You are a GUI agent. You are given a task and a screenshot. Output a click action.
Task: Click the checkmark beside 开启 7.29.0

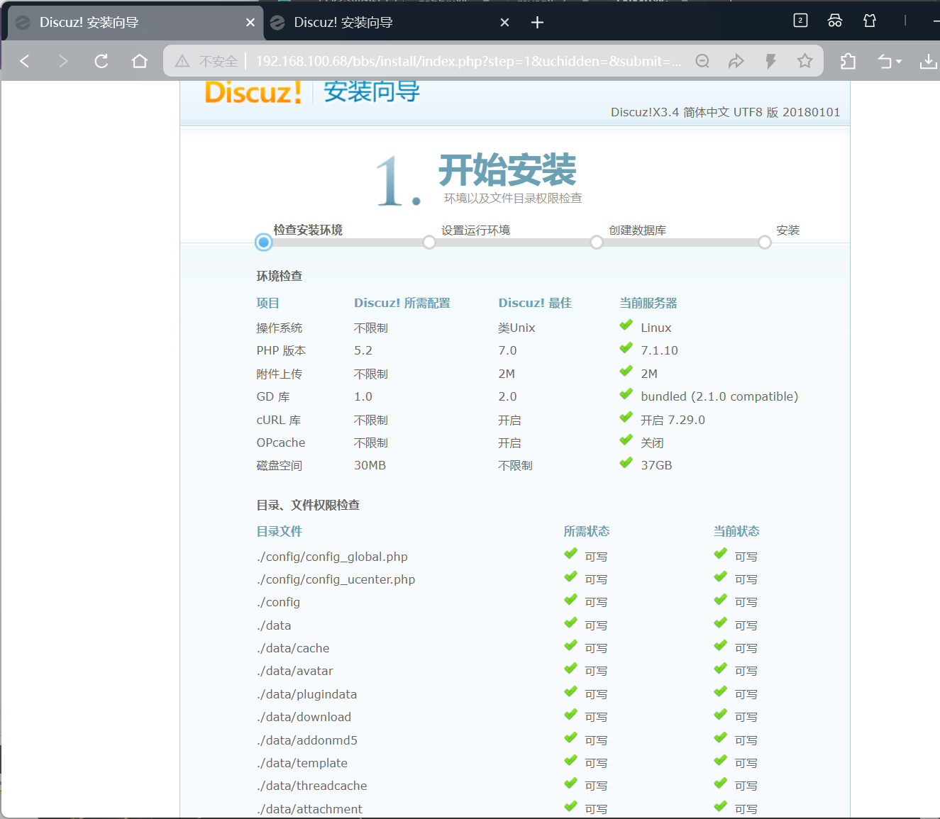626,418
